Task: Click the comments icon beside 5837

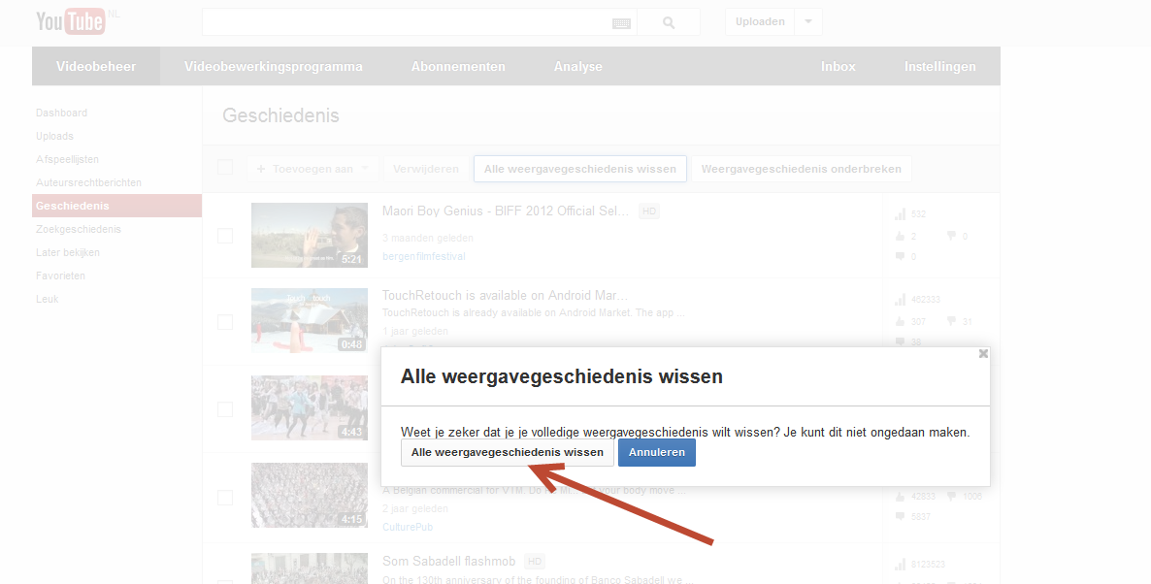Action: (900, 516)
